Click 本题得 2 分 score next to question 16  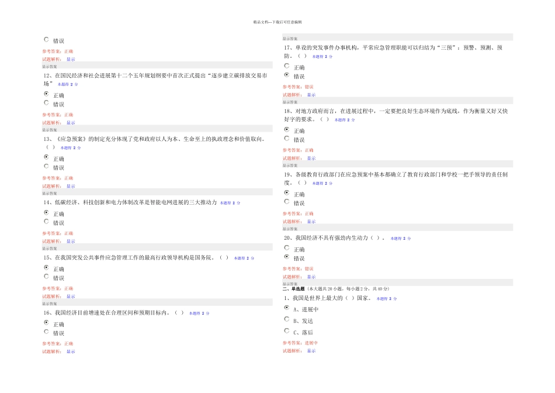click(x=199, y=313)
